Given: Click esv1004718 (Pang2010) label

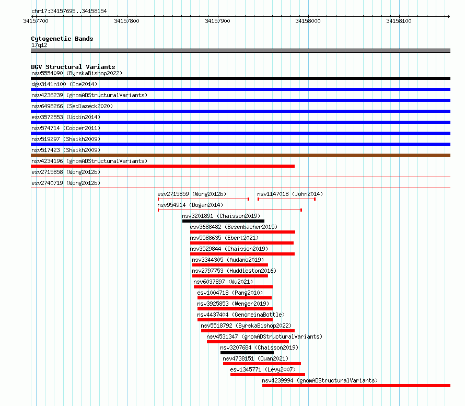Looking at the screenshot, I should pyautogui.click(x=230, y=293).
